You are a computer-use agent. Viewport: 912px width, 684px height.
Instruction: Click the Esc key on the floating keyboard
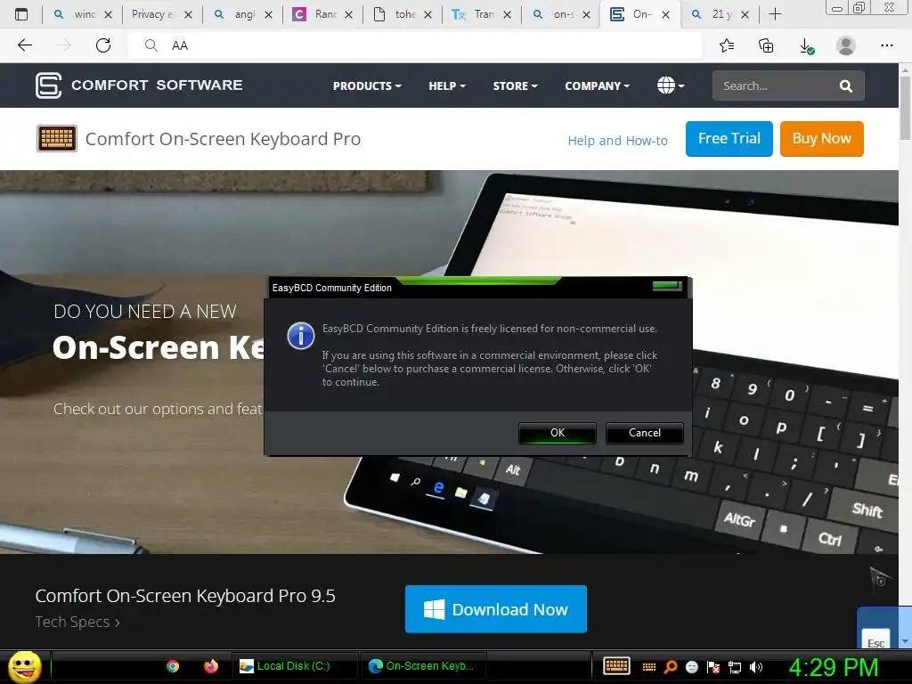tap(876, 639)
